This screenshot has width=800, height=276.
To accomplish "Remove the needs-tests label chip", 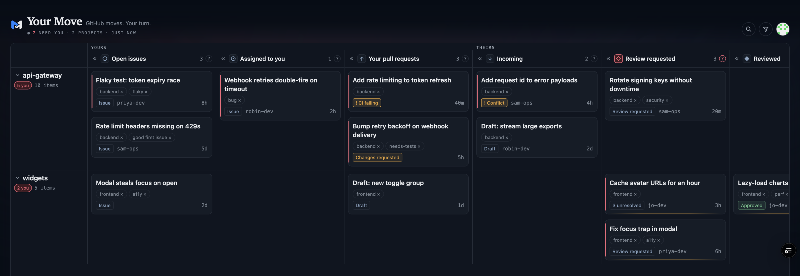I will click(419, 146).
